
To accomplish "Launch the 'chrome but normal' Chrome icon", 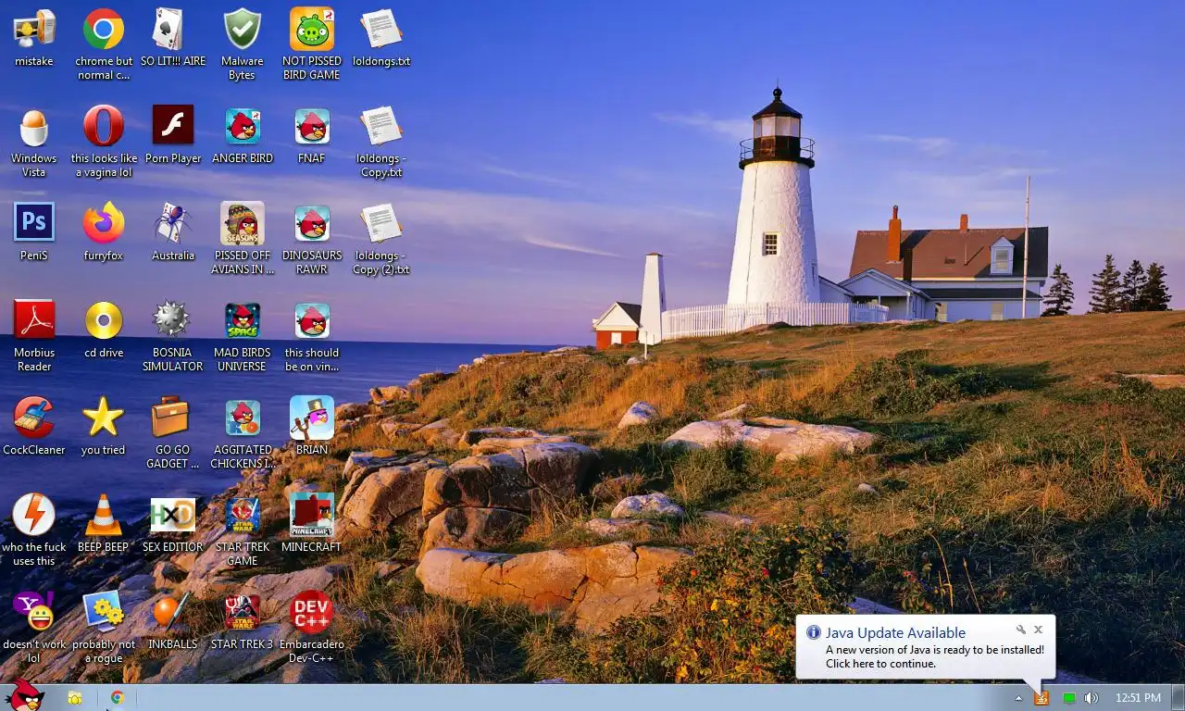I will pos(104,30).
